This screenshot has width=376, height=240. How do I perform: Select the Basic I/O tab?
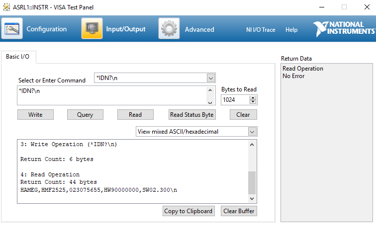coord(18,57)
